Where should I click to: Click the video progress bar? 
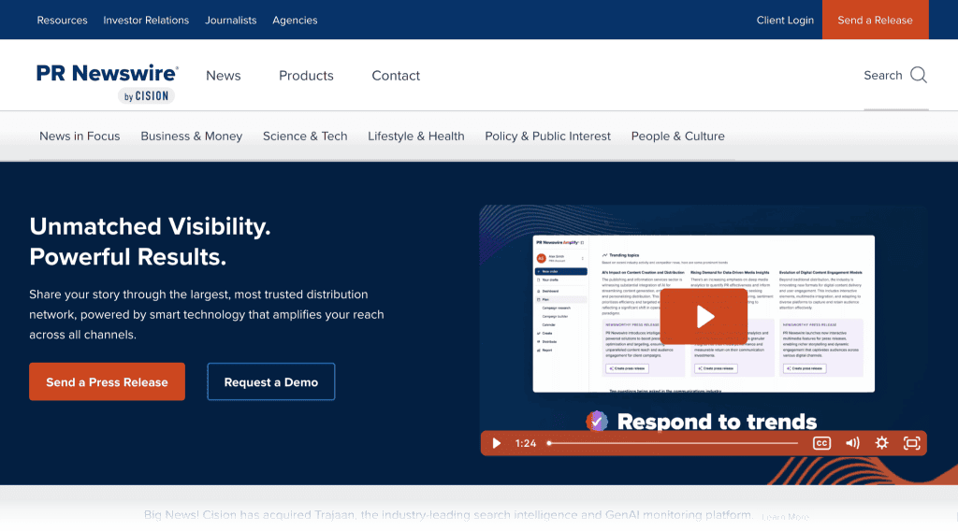(x=673, y=443)
